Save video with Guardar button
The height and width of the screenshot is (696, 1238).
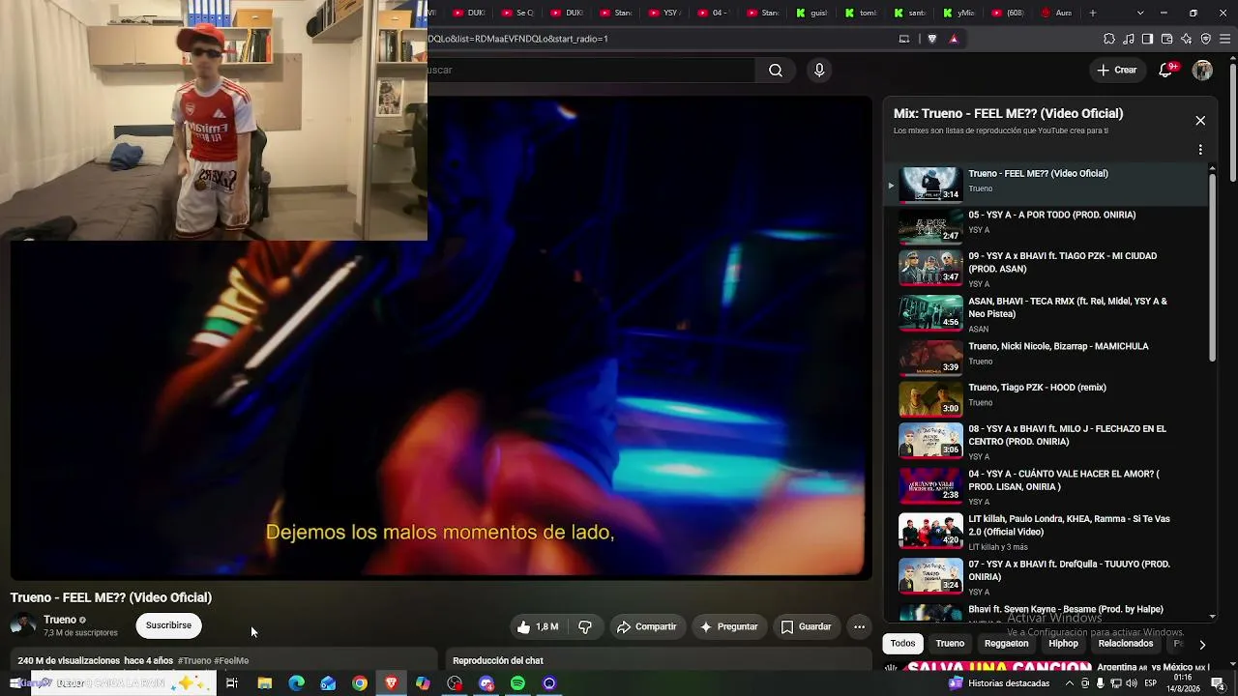pyautogui.click(x=806, y=626)
